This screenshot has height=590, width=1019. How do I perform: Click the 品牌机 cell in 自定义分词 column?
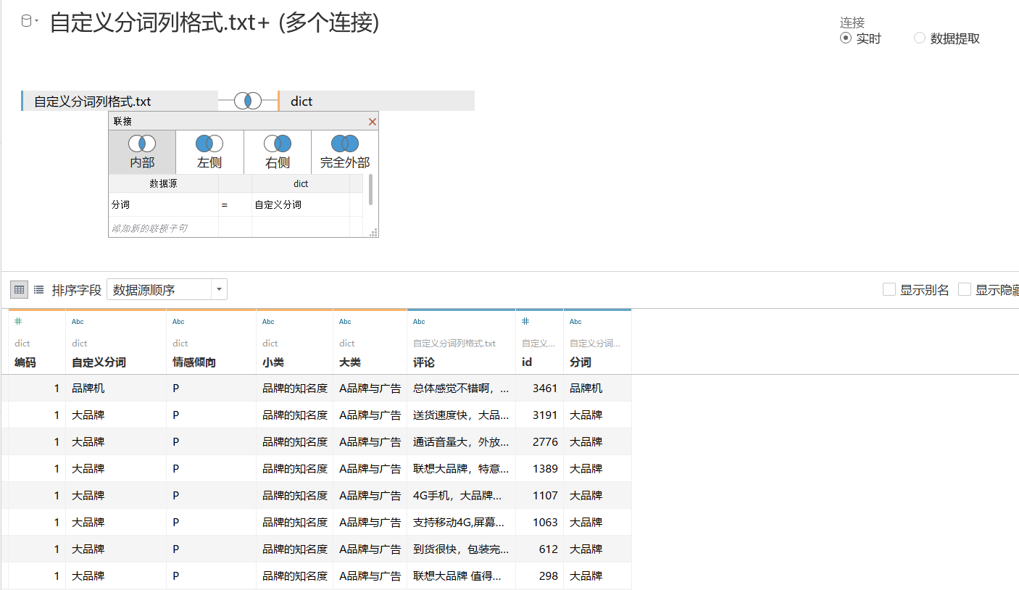pos(116,389)
